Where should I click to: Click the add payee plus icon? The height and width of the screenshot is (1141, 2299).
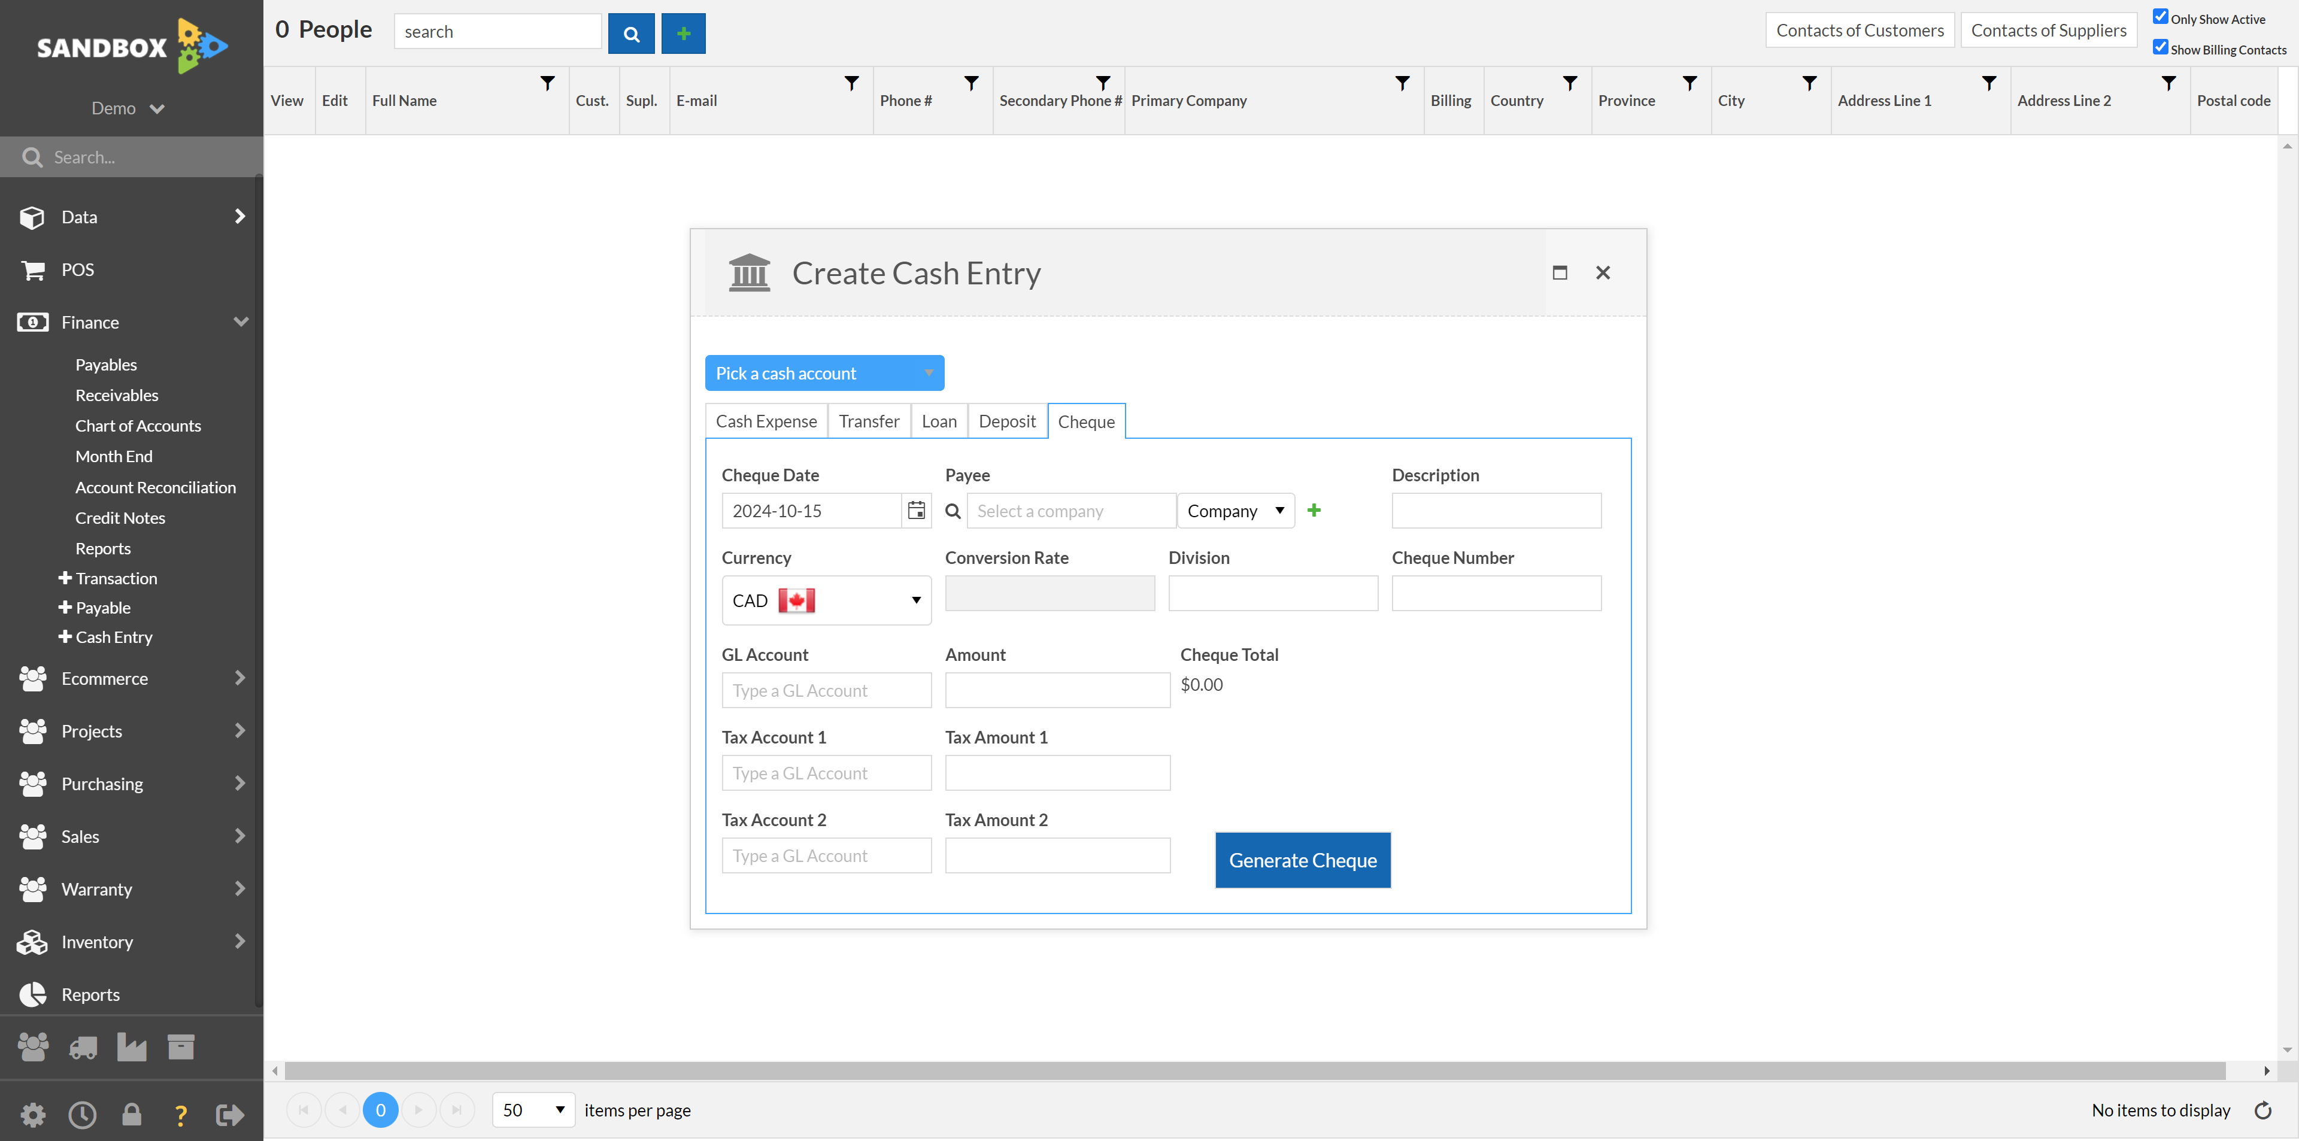click(x=1314, y=511)
